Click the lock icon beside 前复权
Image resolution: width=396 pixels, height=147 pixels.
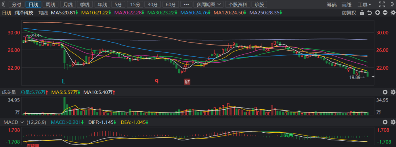pyautogui.click(x=362, y=12)
